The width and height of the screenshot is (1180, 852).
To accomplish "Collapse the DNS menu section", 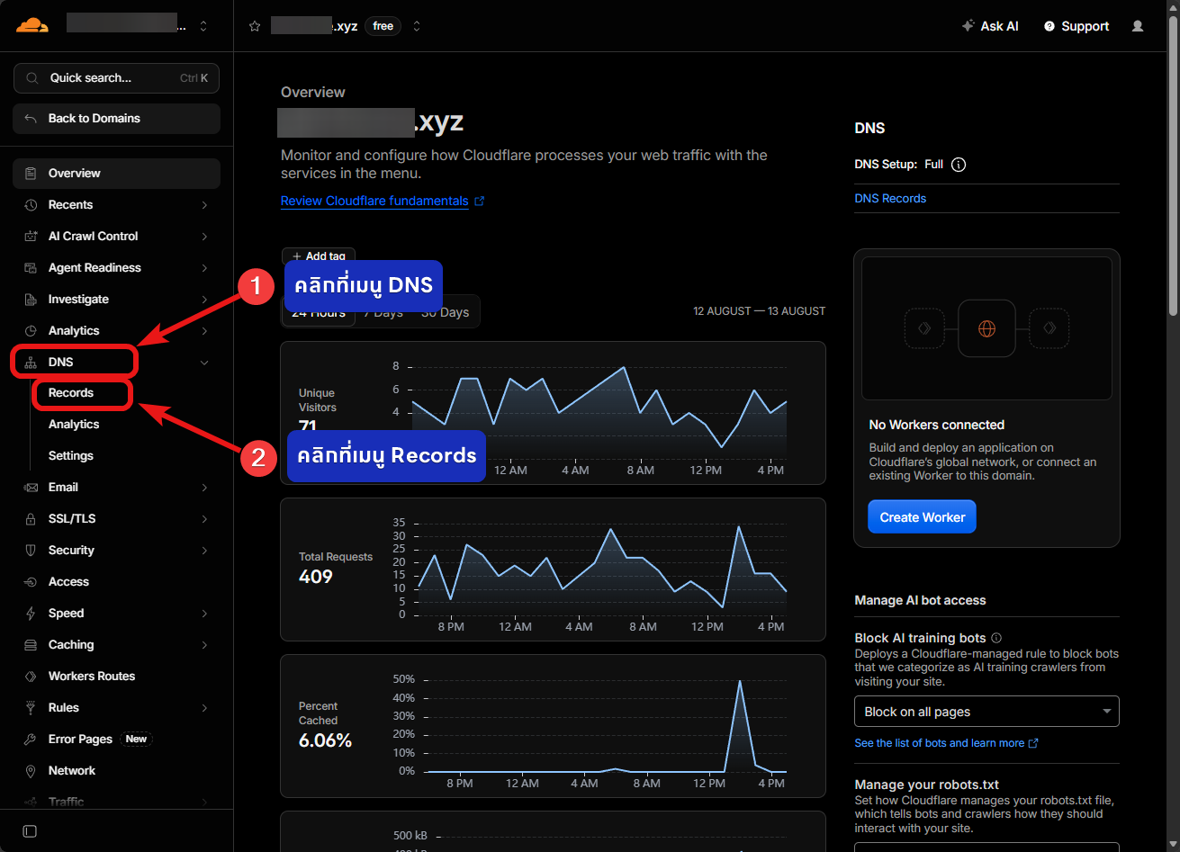I will [204, 363].
